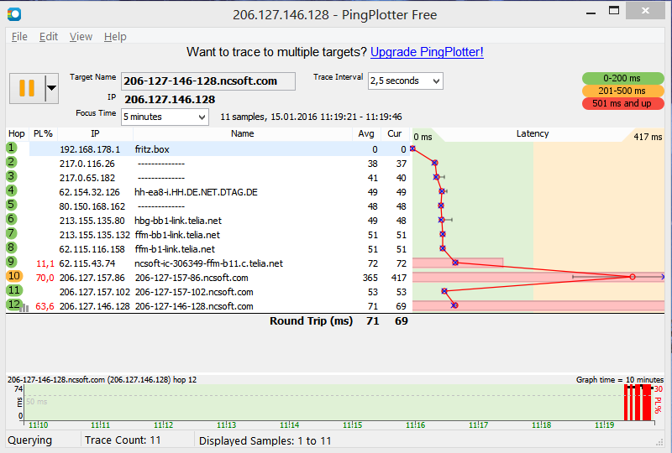Click the red 501 ms and up legend swatch
Viewport: 672px width, 453px height.
point(622,103)
